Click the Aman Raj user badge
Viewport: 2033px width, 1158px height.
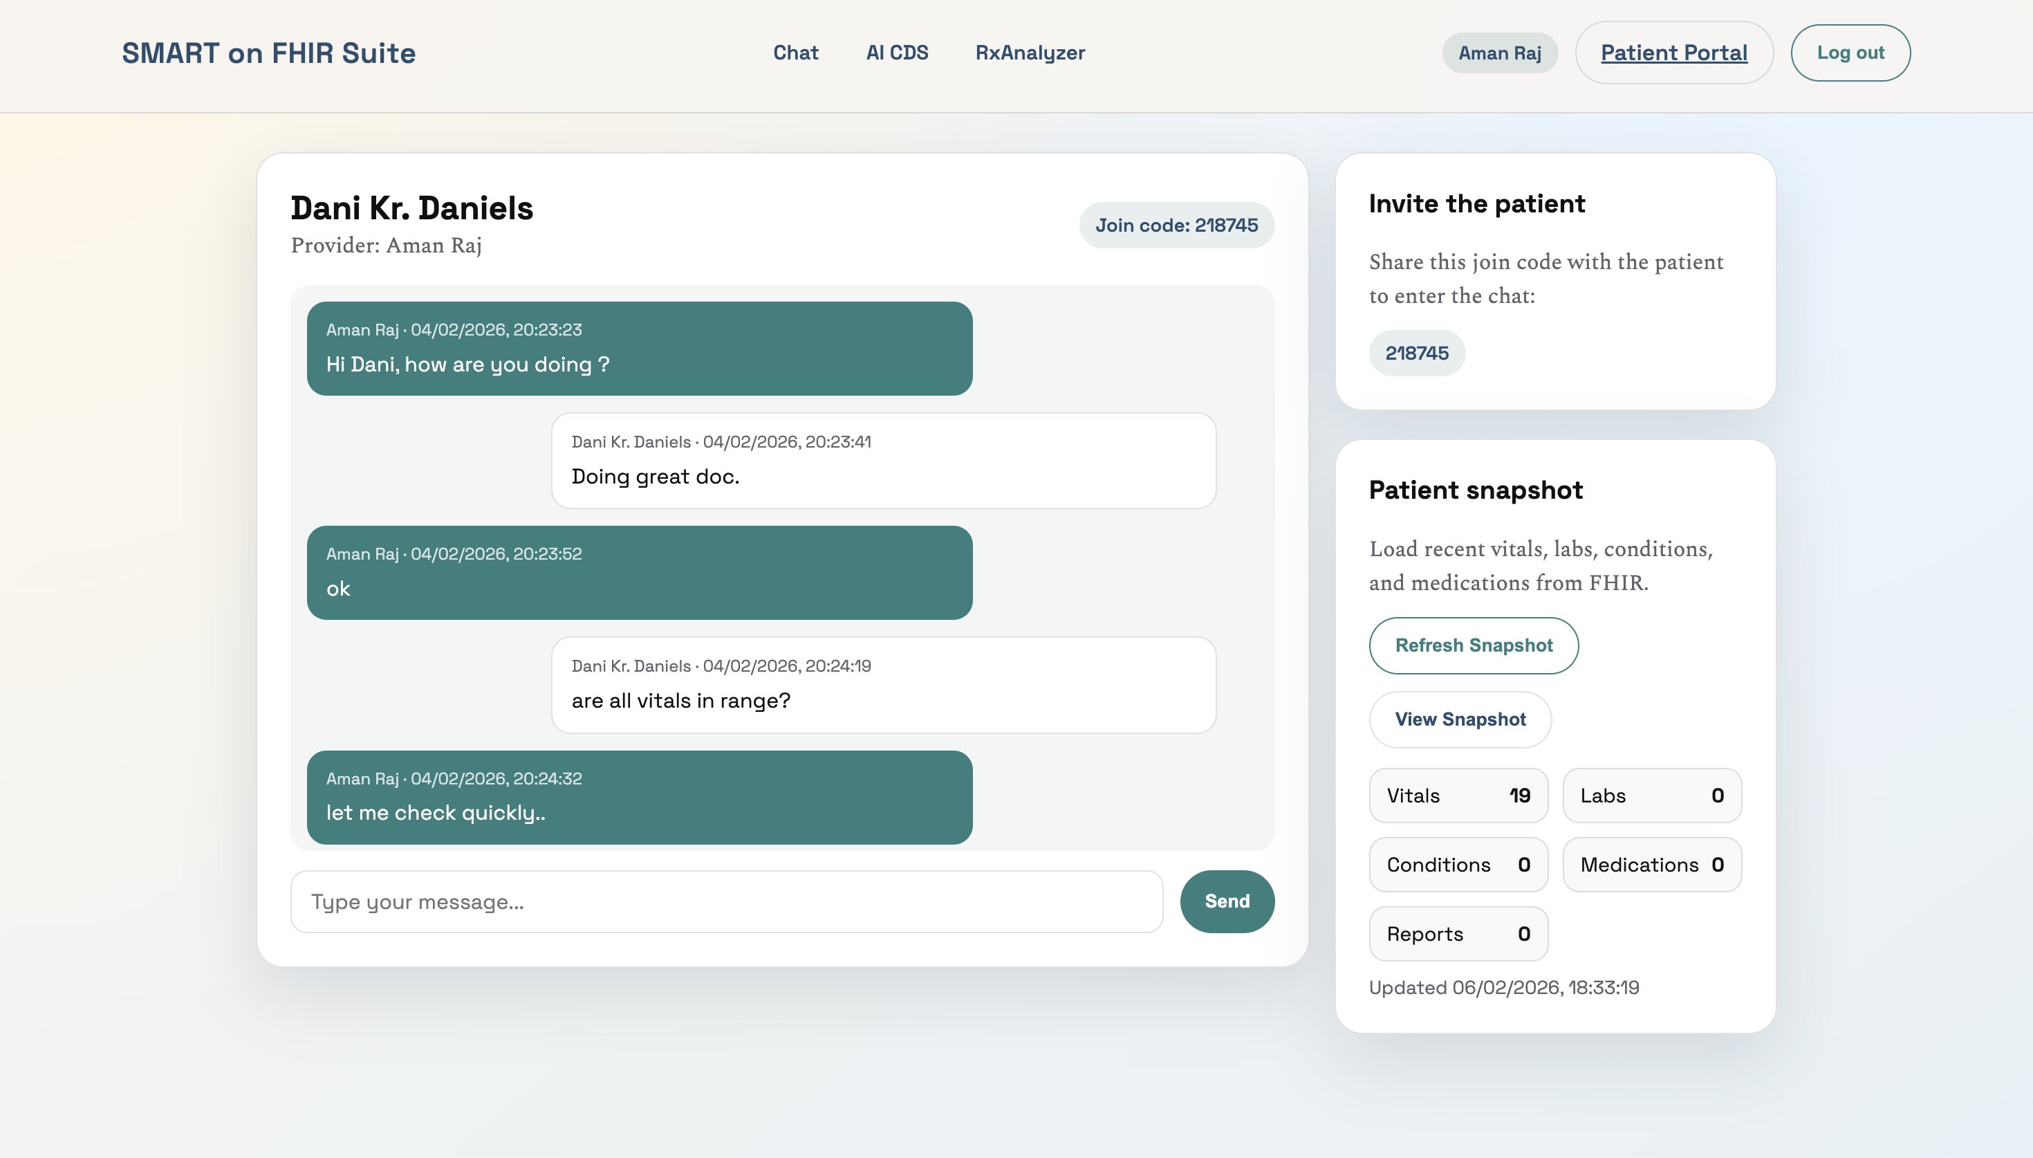1499,53
